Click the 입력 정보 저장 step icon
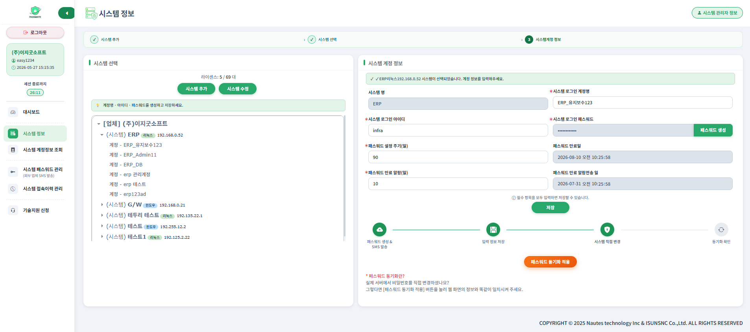 tap(493, 230)
